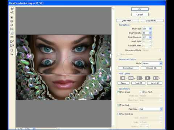Image resolution: width=174 pixels, height=130 pixels.
Task: Select the Hand tool
Action: pos(12,50)
